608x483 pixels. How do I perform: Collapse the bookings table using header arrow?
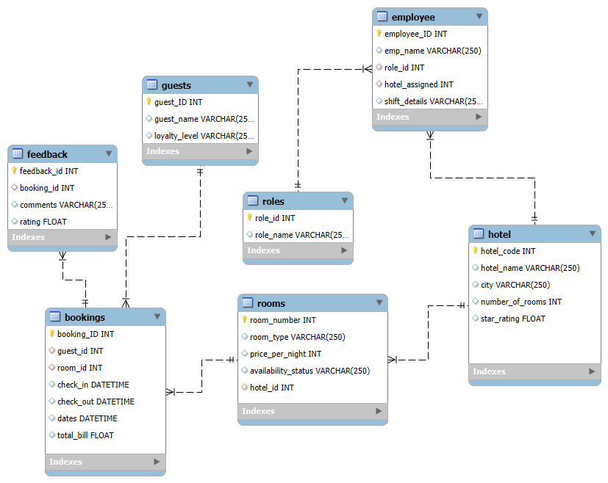157,317
